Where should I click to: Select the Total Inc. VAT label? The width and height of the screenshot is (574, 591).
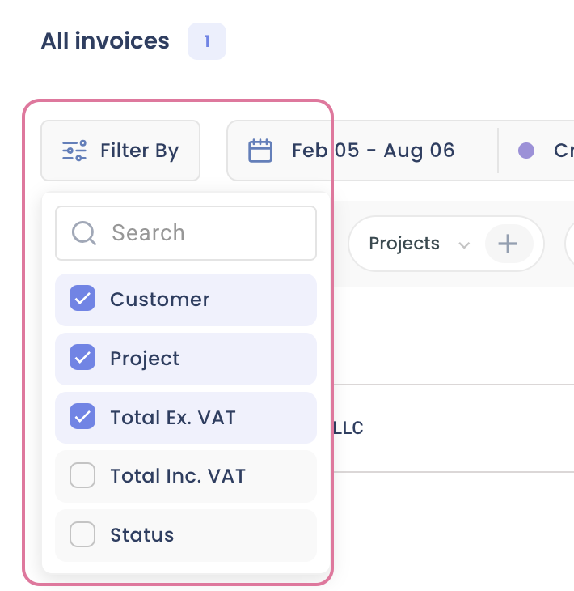(x=178, y=476)
